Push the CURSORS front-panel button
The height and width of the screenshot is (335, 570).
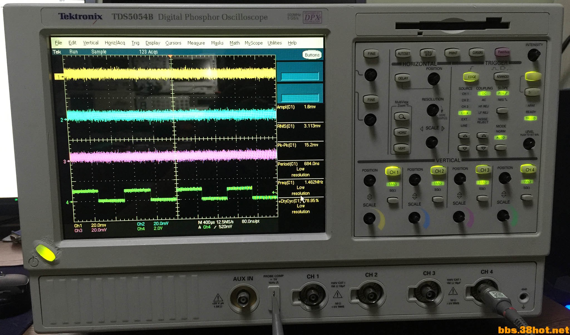point(478,52)
